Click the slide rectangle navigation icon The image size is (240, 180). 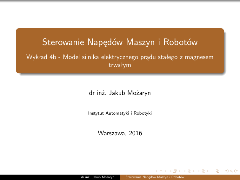tap(161, 171)
